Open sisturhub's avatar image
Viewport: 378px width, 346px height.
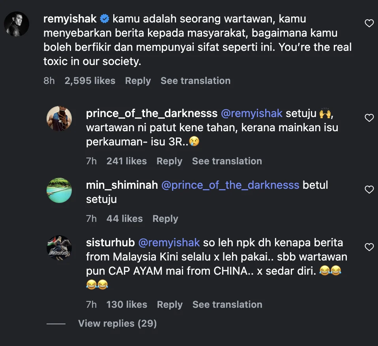59,248
